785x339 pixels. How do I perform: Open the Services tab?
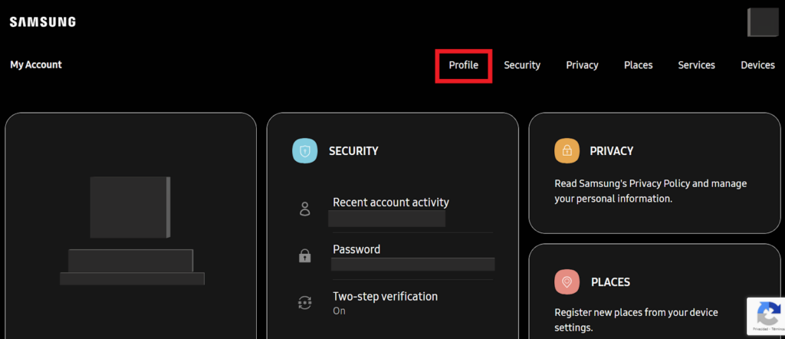click(696, 65)
